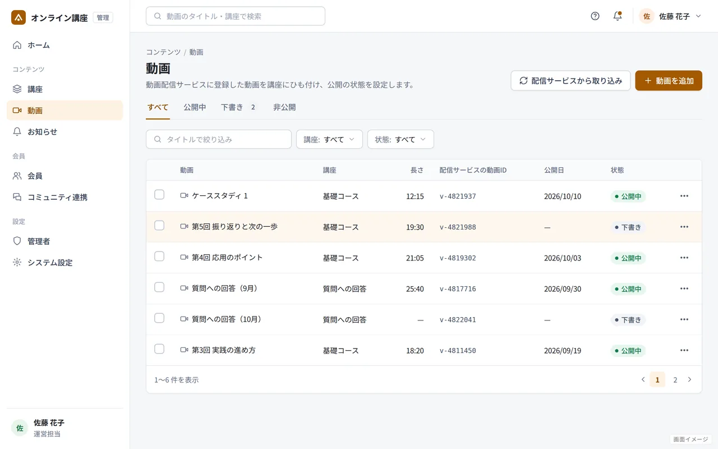Click the 佐 avatar in the top header
The height and width of the screenshot is (449, 718).
click(647, 16)
